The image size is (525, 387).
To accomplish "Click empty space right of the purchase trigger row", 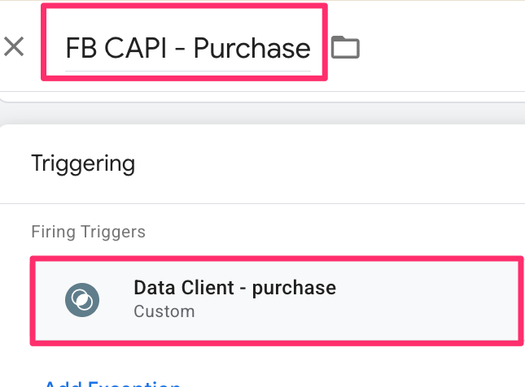I will [431, 299].
